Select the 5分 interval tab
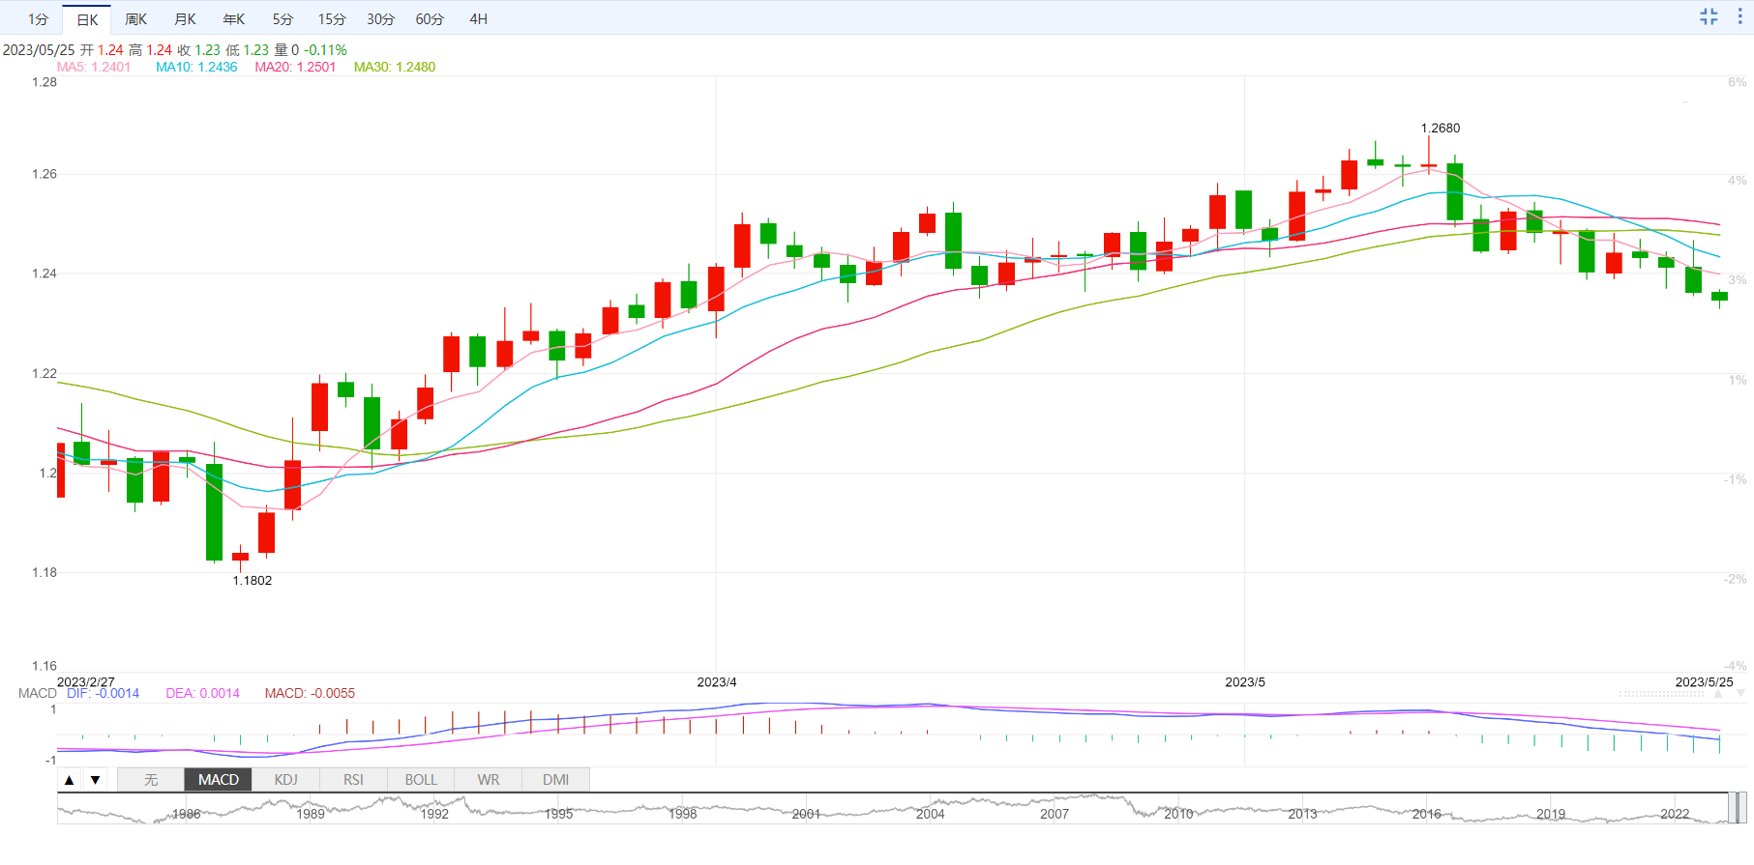 pos(282,19)
